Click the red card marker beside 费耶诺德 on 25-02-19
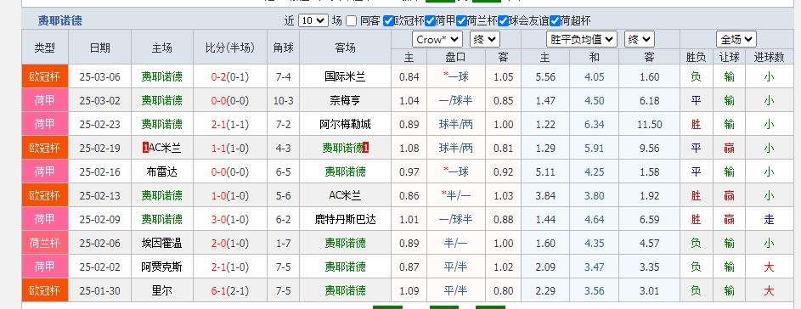This screenshot has width=801, height=309. (366, 148)
